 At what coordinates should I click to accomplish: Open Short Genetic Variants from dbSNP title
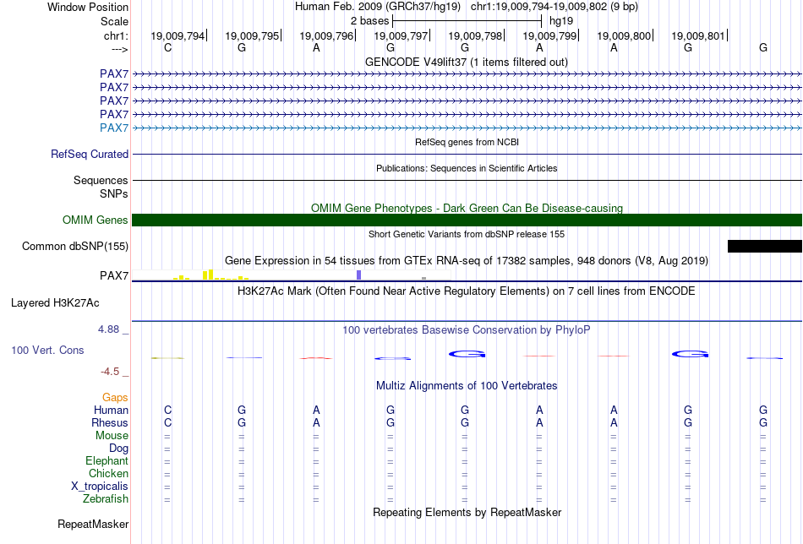467,234
